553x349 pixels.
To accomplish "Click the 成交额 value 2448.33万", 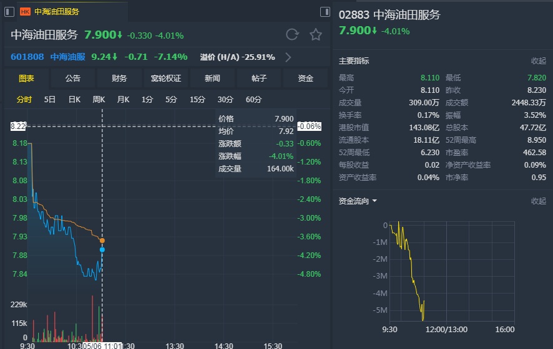I will (x=529, y=102).
